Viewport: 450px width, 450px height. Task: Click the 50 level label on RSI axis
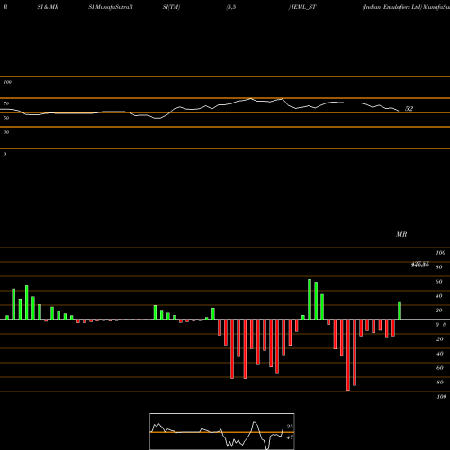coord(6,118)
